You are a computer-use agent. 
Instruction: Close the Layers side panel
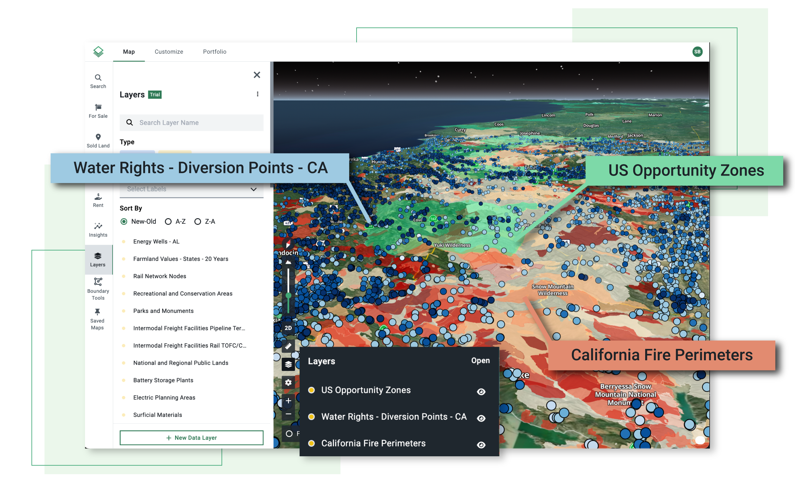[257, 75]
